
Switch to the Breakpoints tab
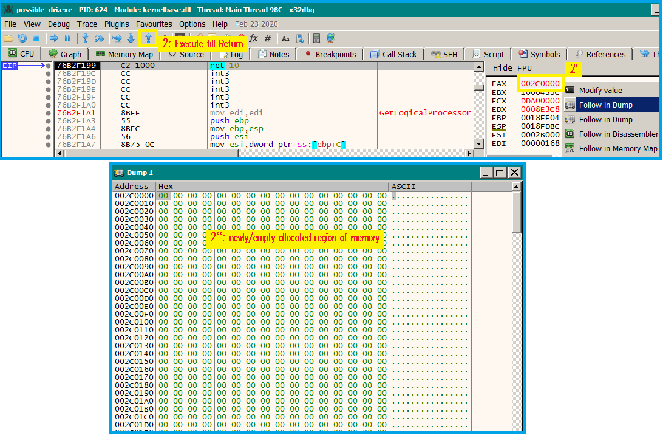(x=330, y=54)
